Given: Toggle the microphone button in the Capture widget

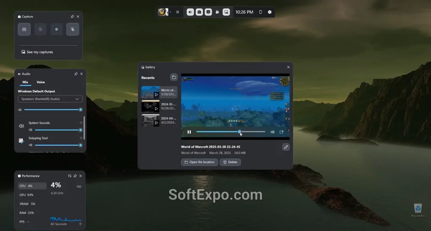Looking at the screenshot, I should (72, 29).
